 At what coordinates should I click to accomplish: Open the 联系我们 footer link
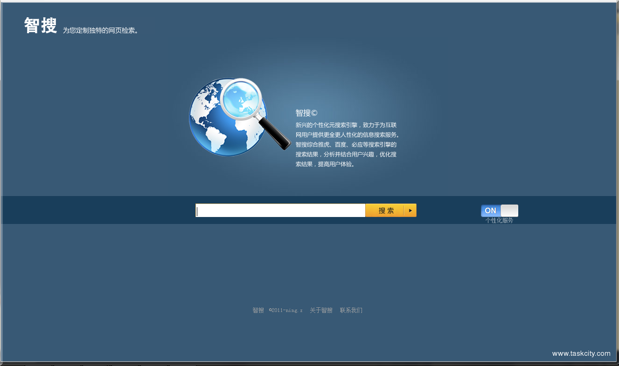pos(351,310)
